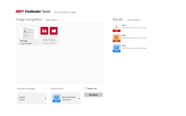Screen dimensions: 186x116
Task: Click the browse folder icon
Action: (54, 31)
